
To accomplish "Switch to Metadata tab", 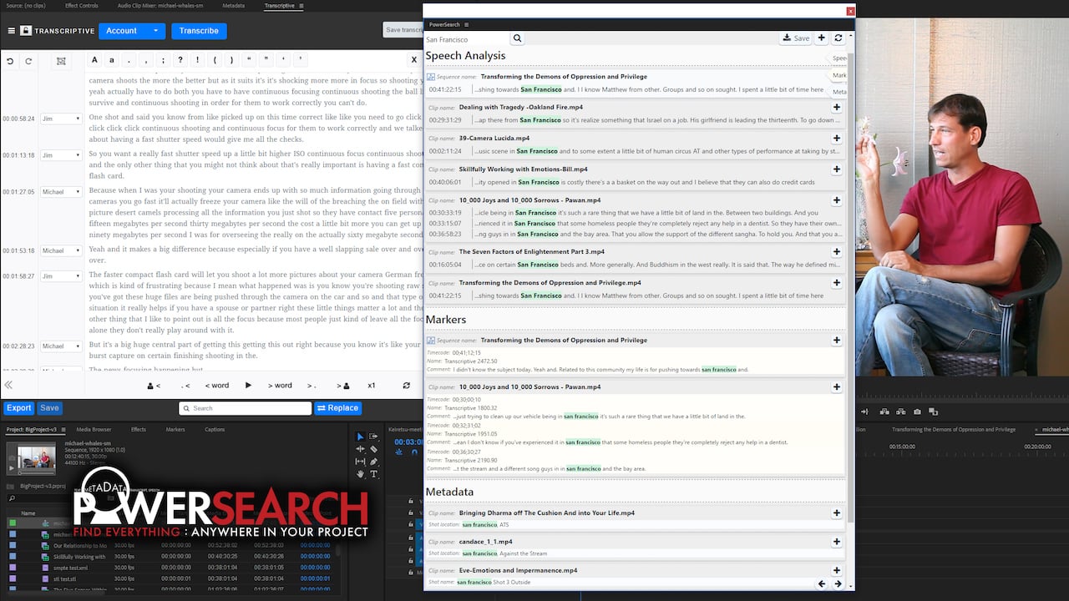I will 233,6.
